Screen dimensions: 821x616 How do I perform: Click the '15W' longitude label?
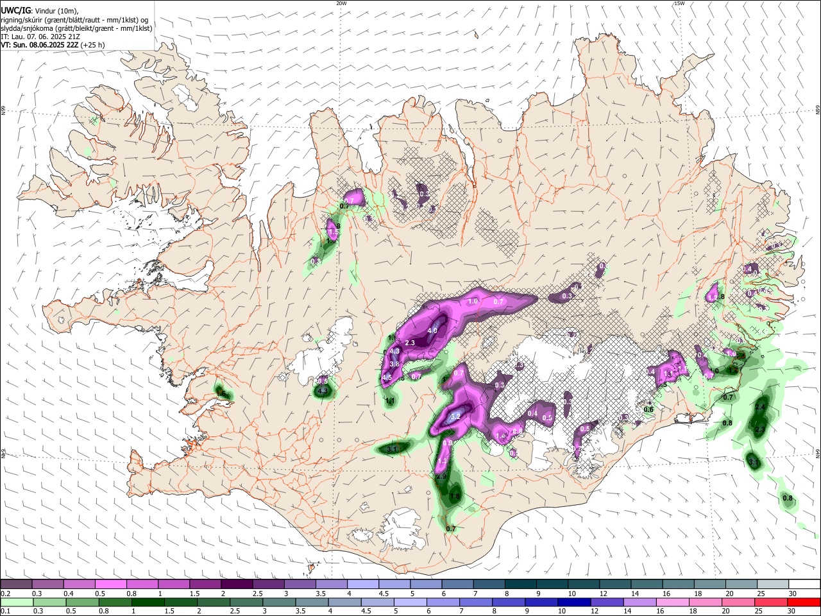pos(679,3)
